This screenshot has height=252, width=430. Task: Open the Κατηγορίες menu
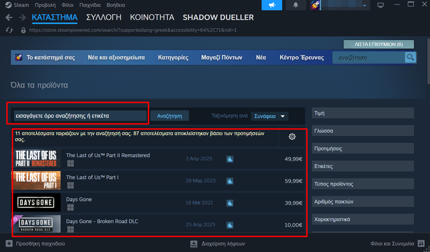coord(173,57)
